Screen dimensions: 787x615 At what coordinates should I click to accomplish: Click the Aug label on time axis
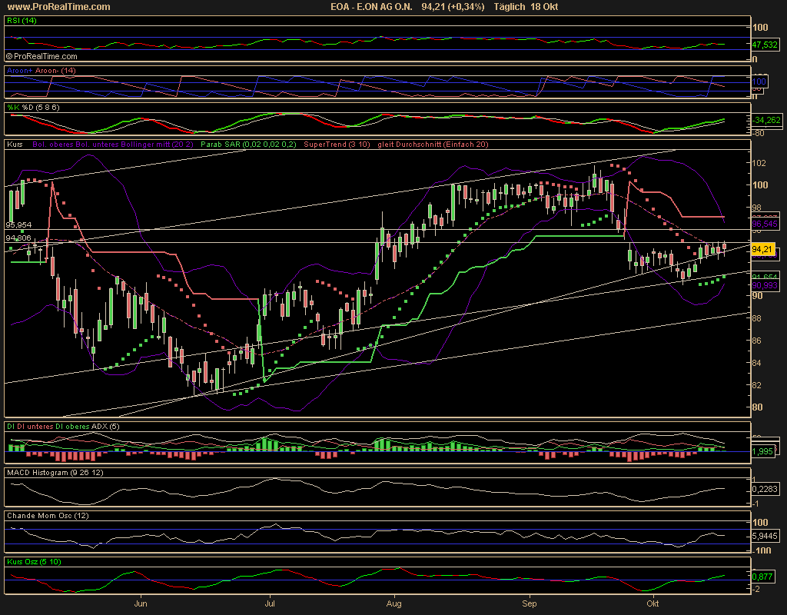(394, 604)
